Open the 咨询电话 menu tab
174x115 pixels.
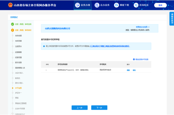(x=141, y=5)
